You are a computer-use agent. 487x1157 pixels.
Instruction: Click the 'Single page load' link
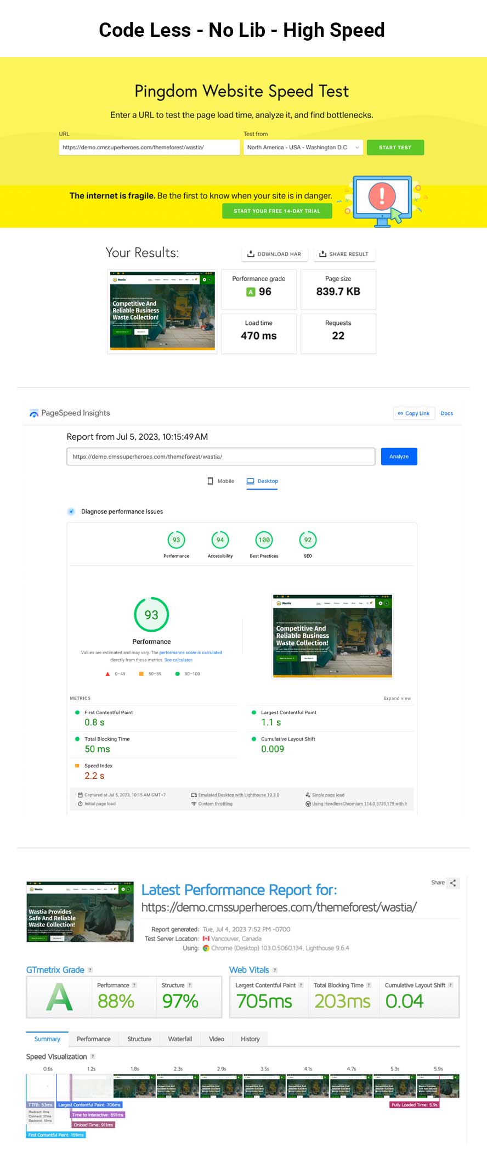click(328, 795)
